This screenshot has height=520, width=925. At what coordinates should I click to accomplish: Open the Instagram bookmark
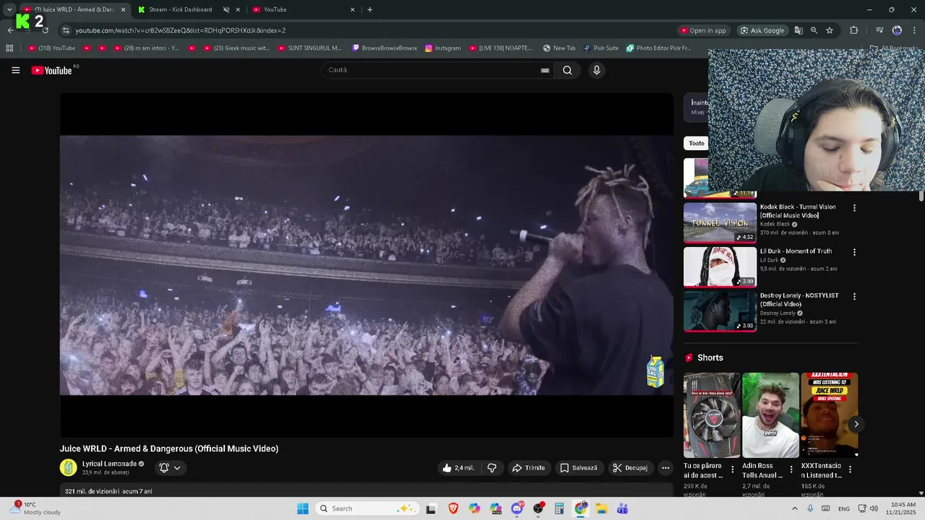coord(443,48)
